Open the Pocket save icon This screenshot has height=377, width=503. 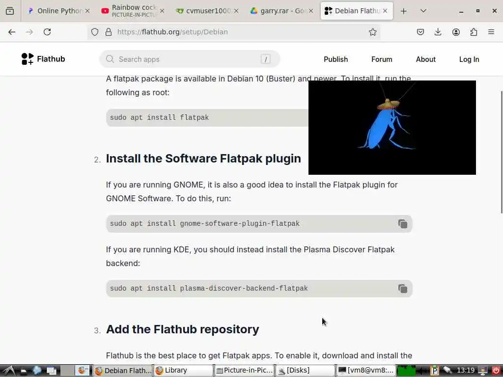click(x=420, y=32)
